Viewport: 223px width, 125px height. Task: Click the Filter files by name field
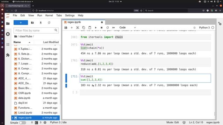click(x=36, y=31)
